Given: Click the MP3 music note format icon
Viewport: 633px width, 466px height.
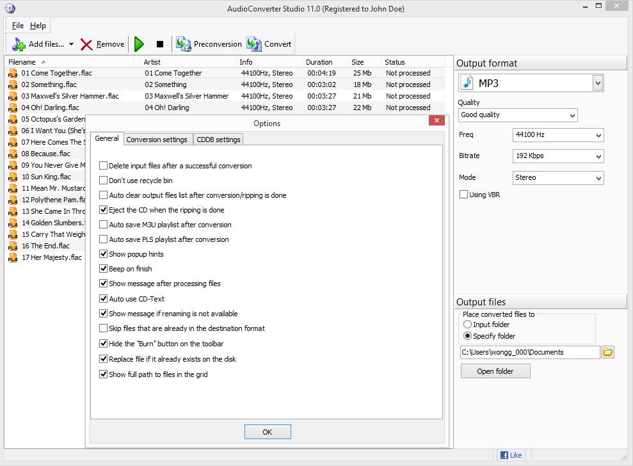Looking at the screenshot, I should pos(466,82).
